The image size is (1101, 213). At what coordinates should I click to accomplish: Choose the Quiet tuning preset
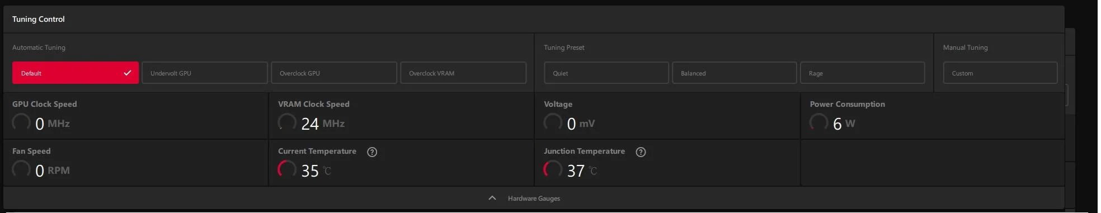click(x=606, y=73)
